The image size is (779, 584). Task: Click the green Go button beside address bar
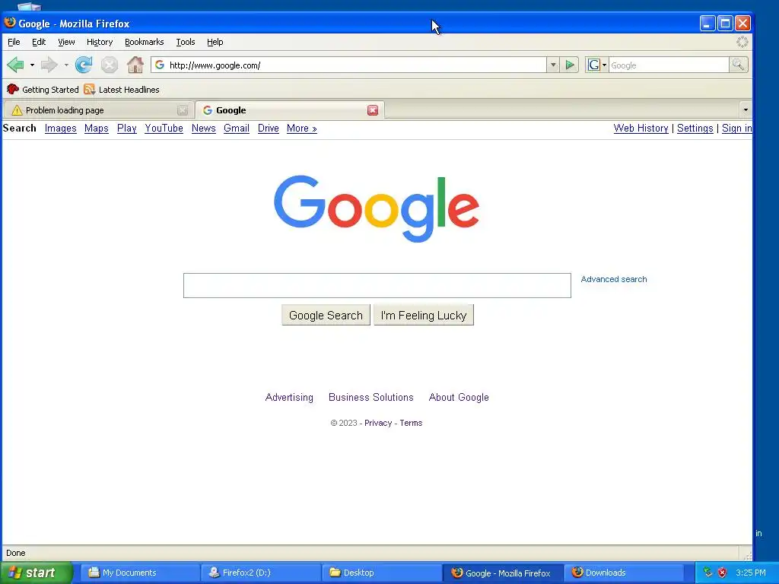point(570,65)
